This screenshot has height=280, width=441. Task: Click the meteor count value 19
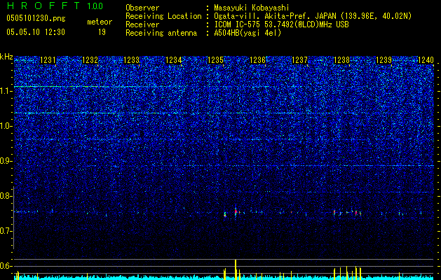coord(102,32)
